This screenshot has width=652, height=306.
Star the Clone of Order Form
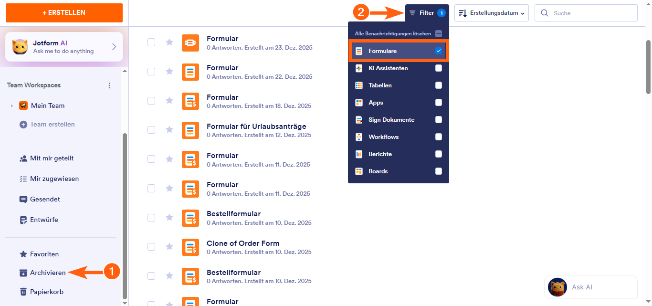tap(169, 246)
